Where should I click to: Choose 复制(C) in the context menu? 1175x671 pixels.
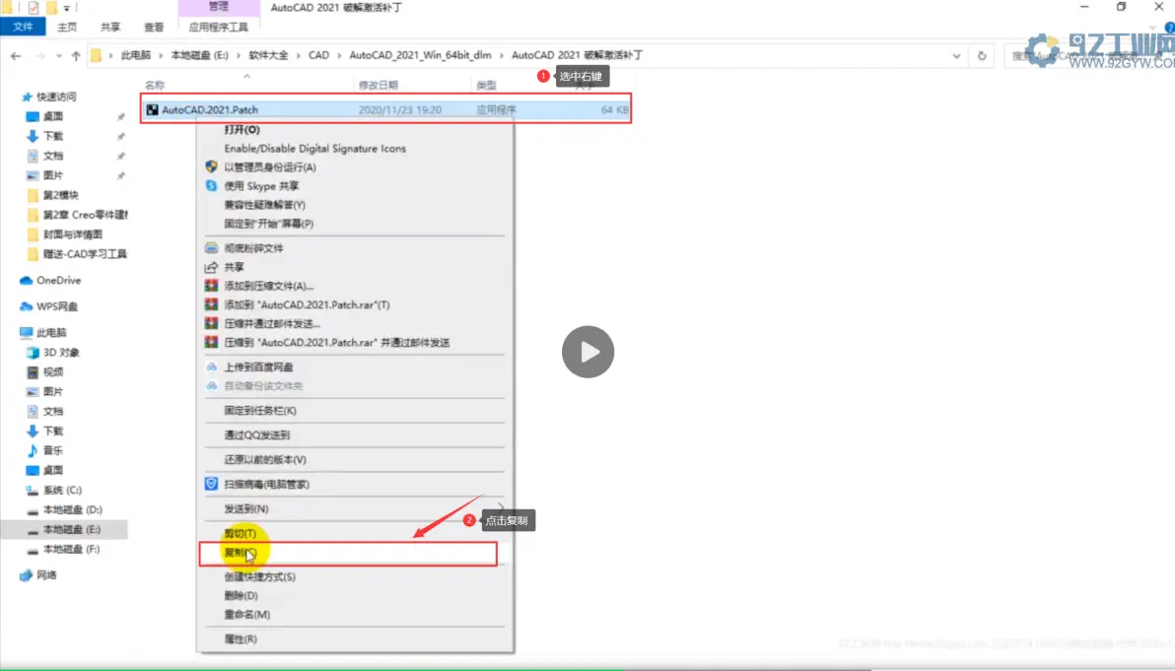pos(240,553)
